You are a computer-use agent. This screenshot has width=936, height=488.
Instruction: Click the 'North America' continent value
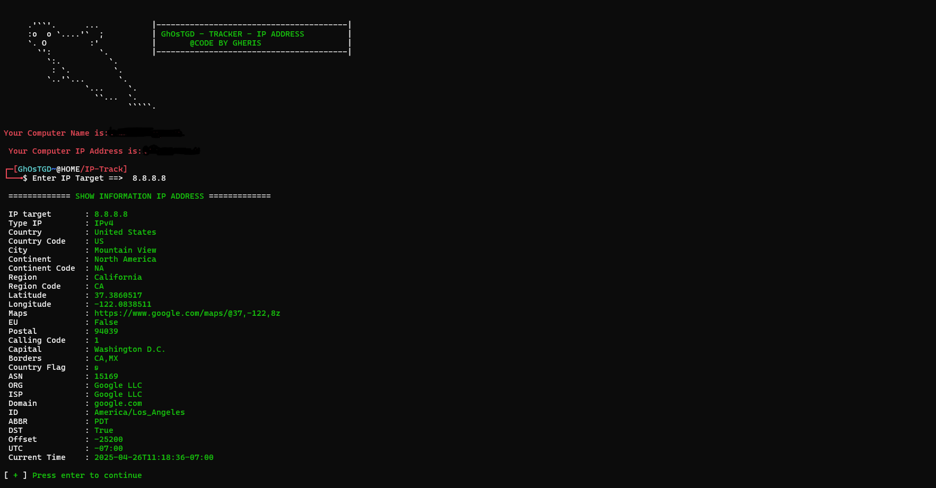pyautogui.click(x=125, y=259)
